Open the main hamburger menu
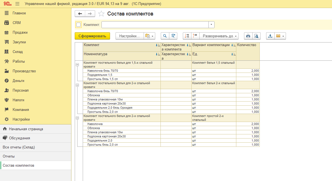Viewport: 332px width, 181px height. pyautogui.click(x=17, y=4)
